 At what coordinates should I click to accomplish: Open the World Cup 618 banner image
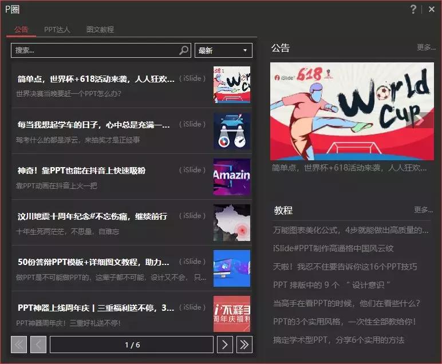pos(352,111)
